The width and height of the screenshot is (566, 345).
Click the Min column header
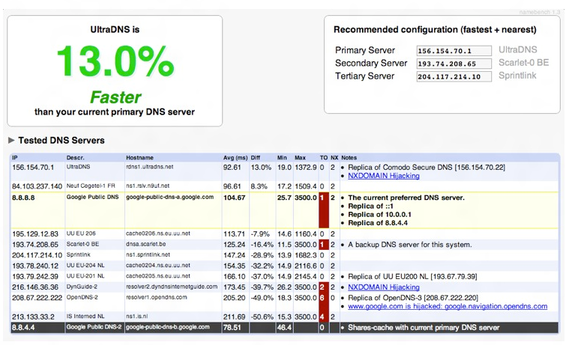(x=282, y=158)
